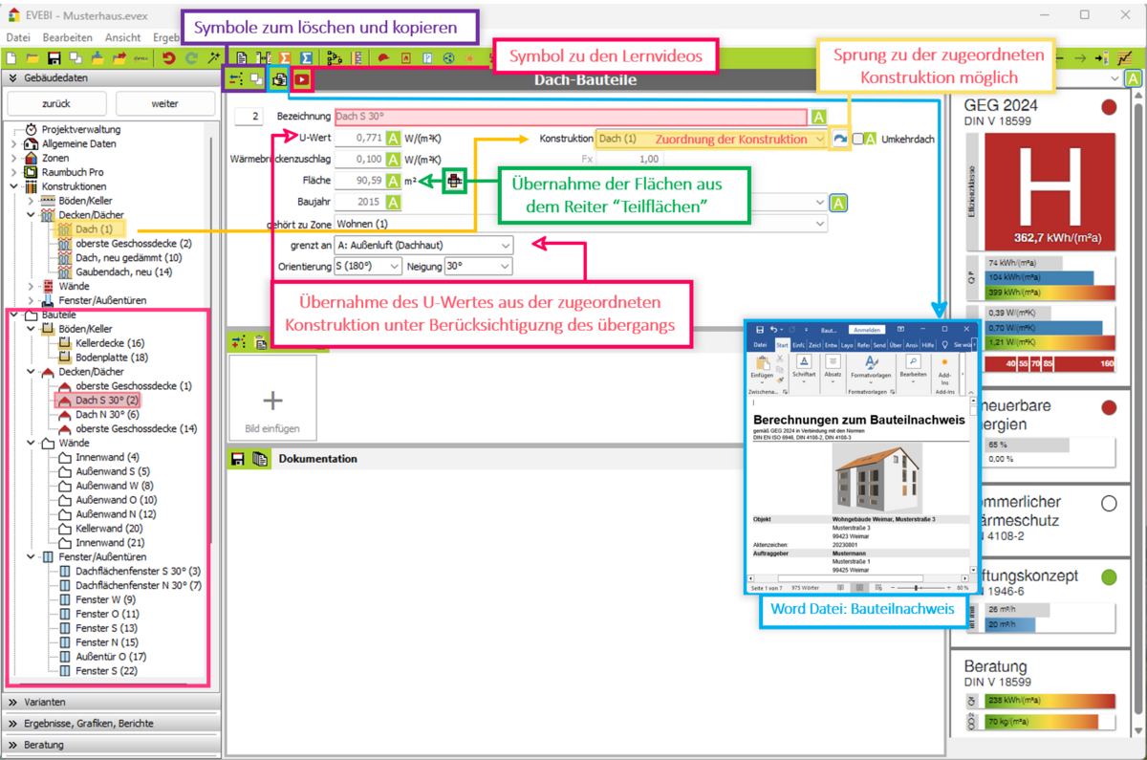Open the Bearbeiten menu

68,37
